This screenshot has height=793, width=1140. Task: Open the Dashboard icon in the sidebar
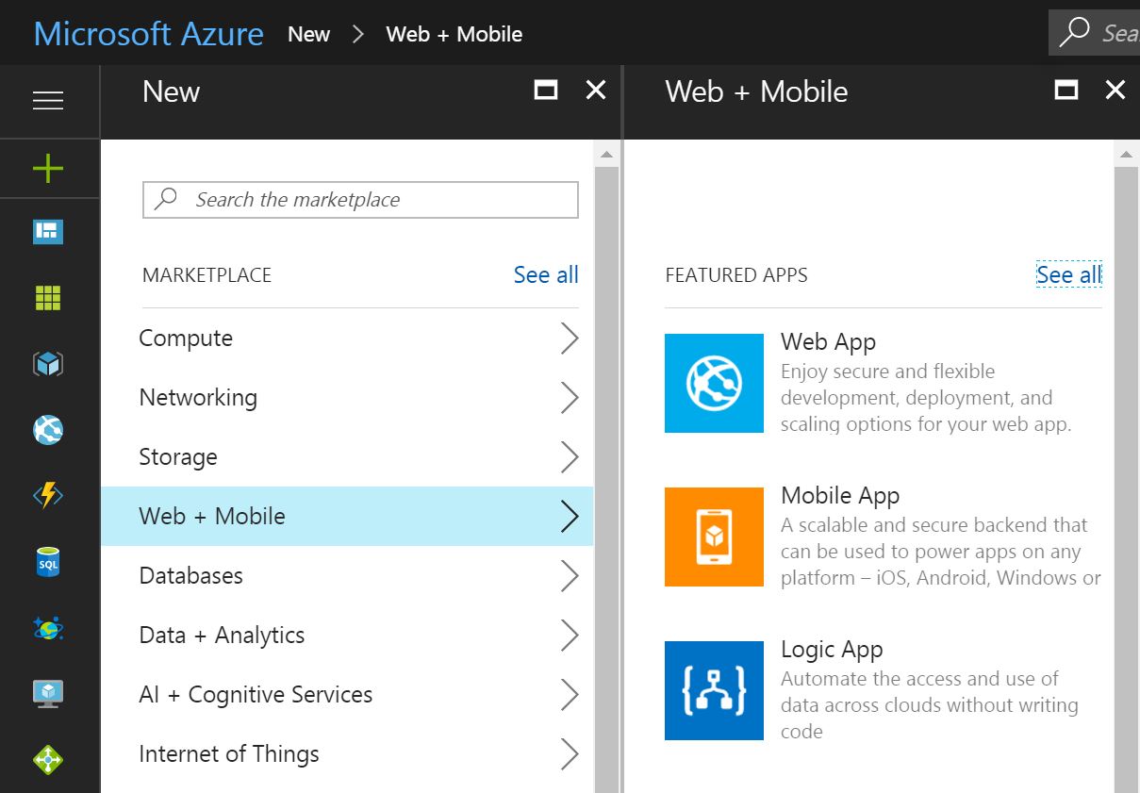click(x=48, y=232)
